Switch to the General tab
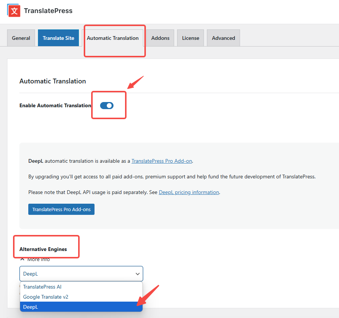The image size is (339, 318). point(21,38)
